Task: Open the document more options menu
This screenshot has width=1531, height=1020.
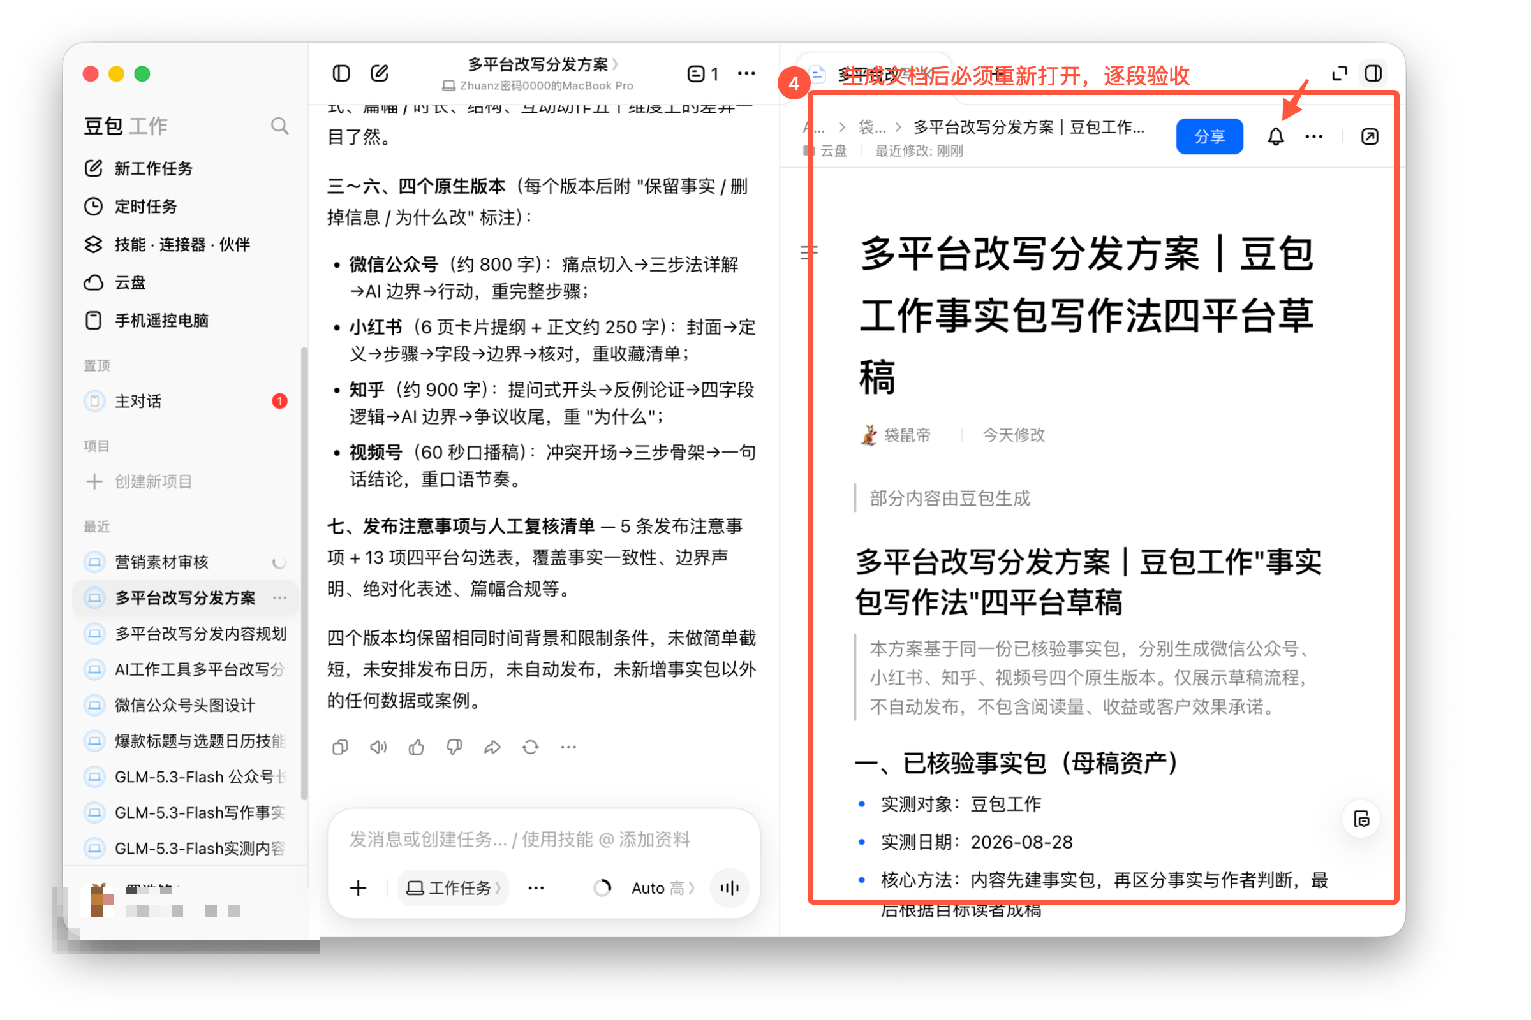Action: (x=1314, y=136)
